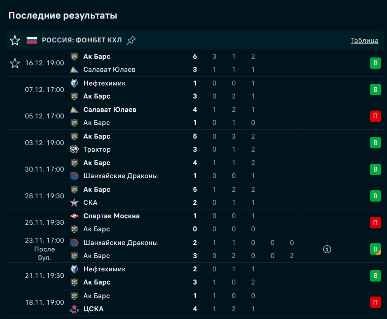Toggle favorite star for the КХЛ league

[x=15, y=40]
